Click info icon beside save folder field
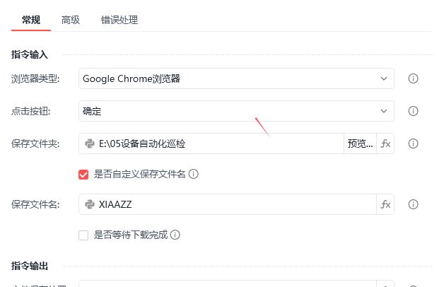444x287 pixels. coord(414,143)
